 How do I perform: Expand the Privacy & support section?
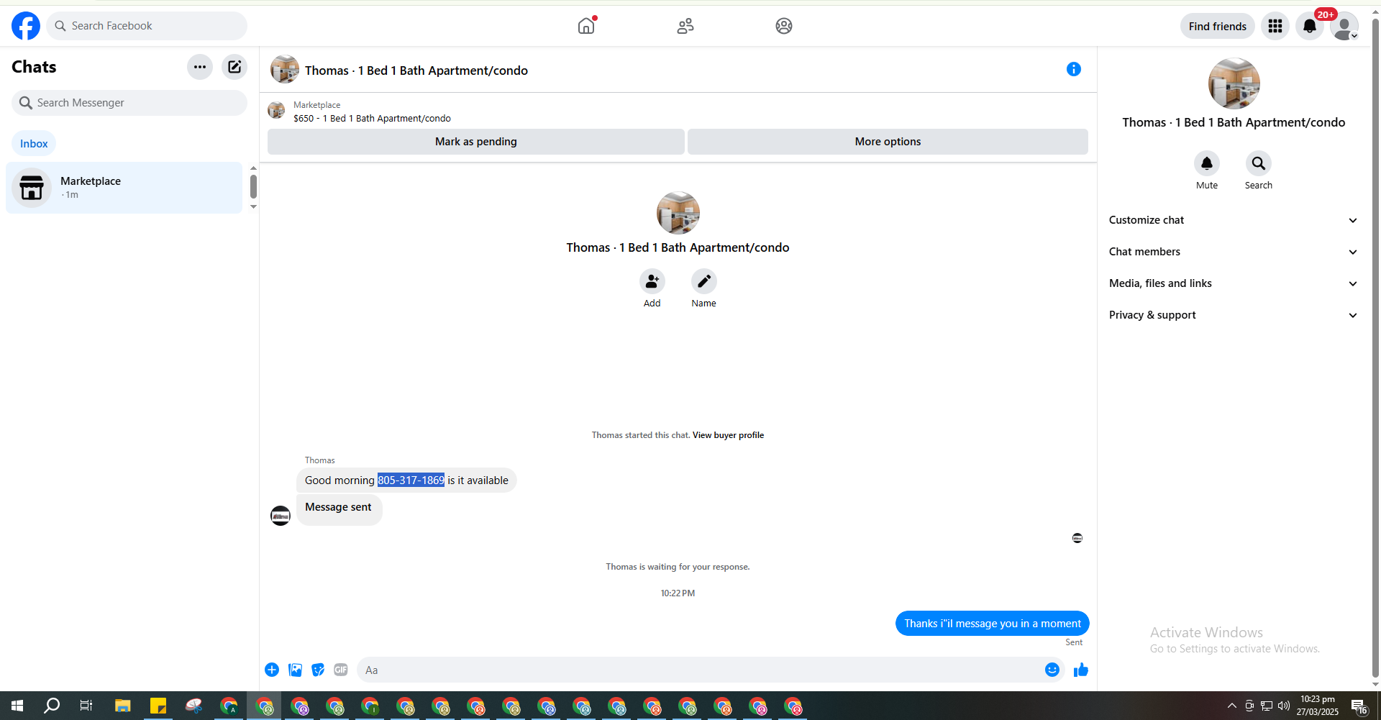click(1234, 315)
